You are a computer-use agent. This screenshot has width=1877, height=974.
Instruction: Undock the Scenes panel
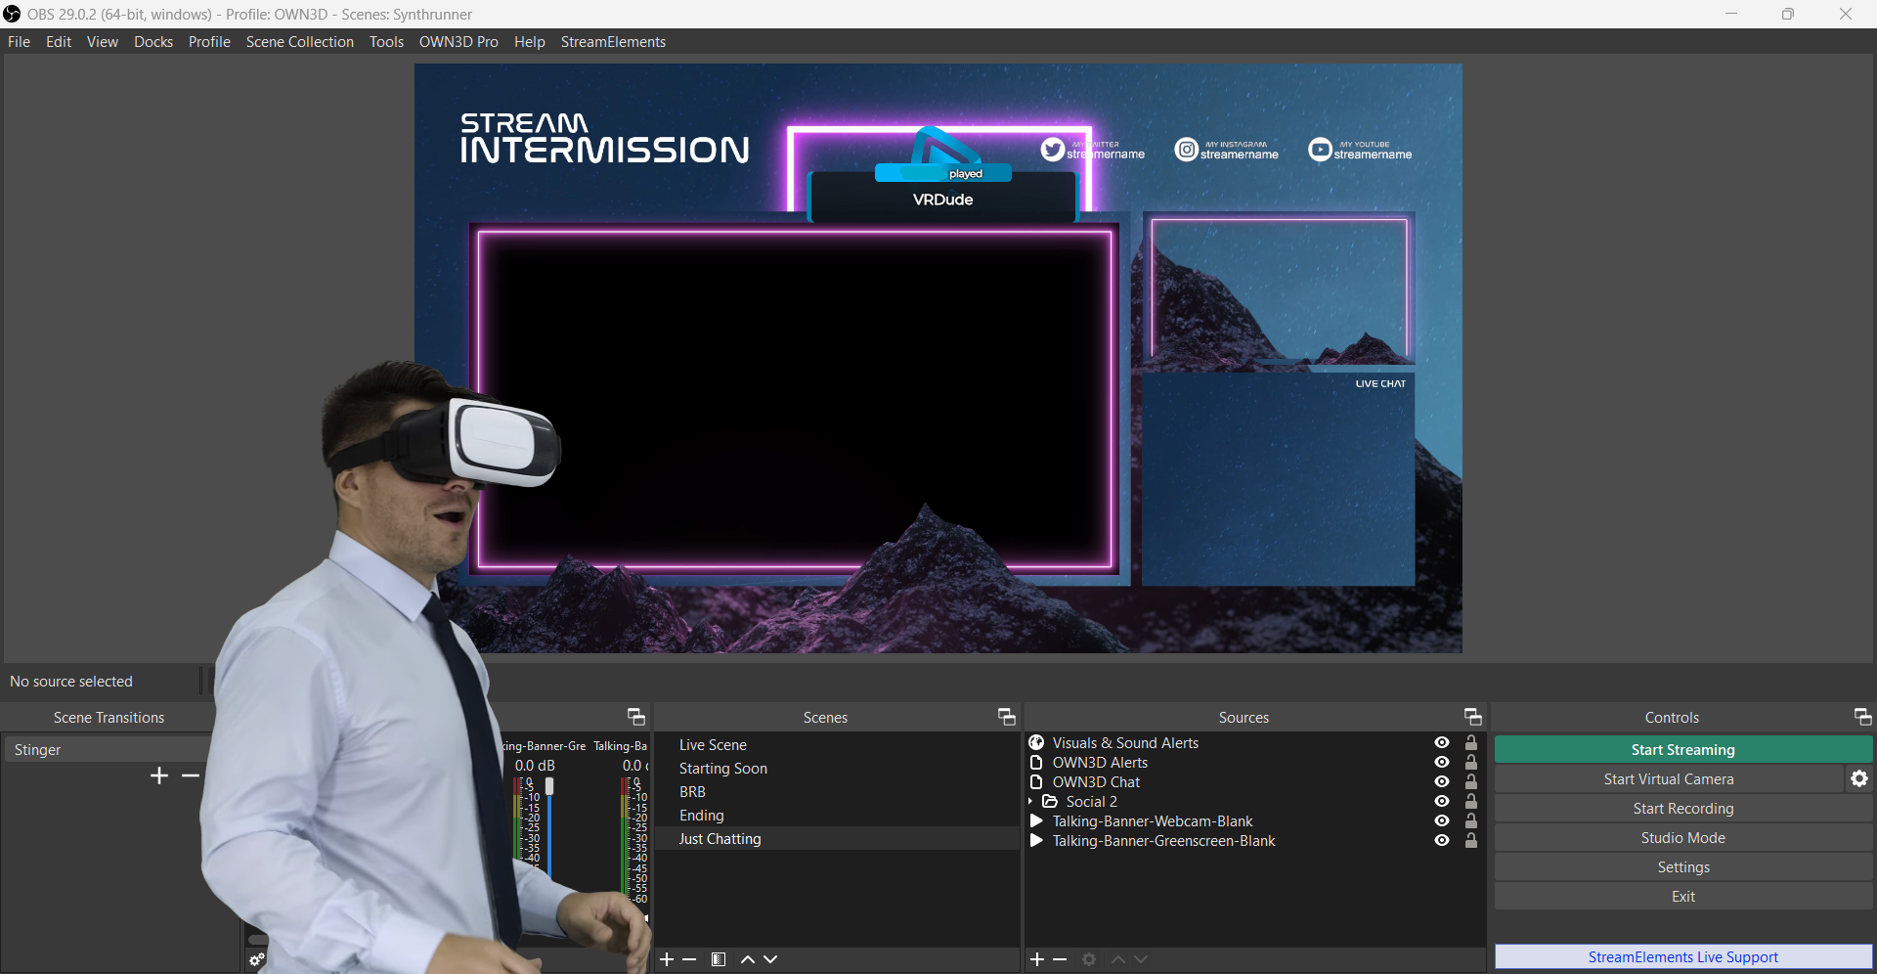(x=1006, y=717)
